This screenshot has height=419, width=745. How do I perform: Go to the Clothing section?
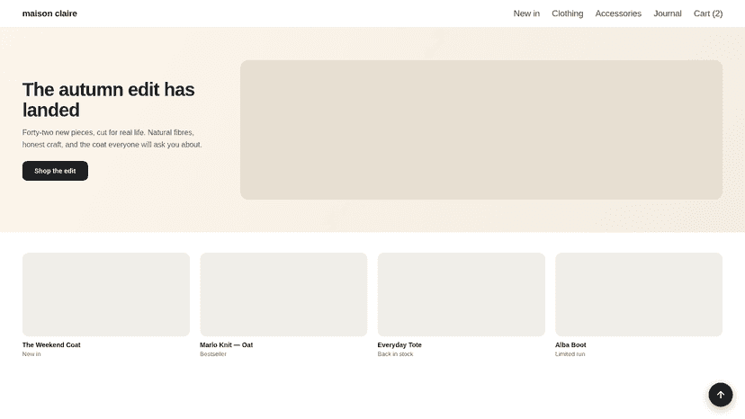click(568, 13)
